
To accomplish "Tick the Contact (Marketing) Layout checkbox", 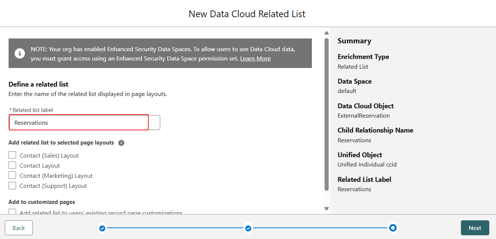I will [13, 176].
